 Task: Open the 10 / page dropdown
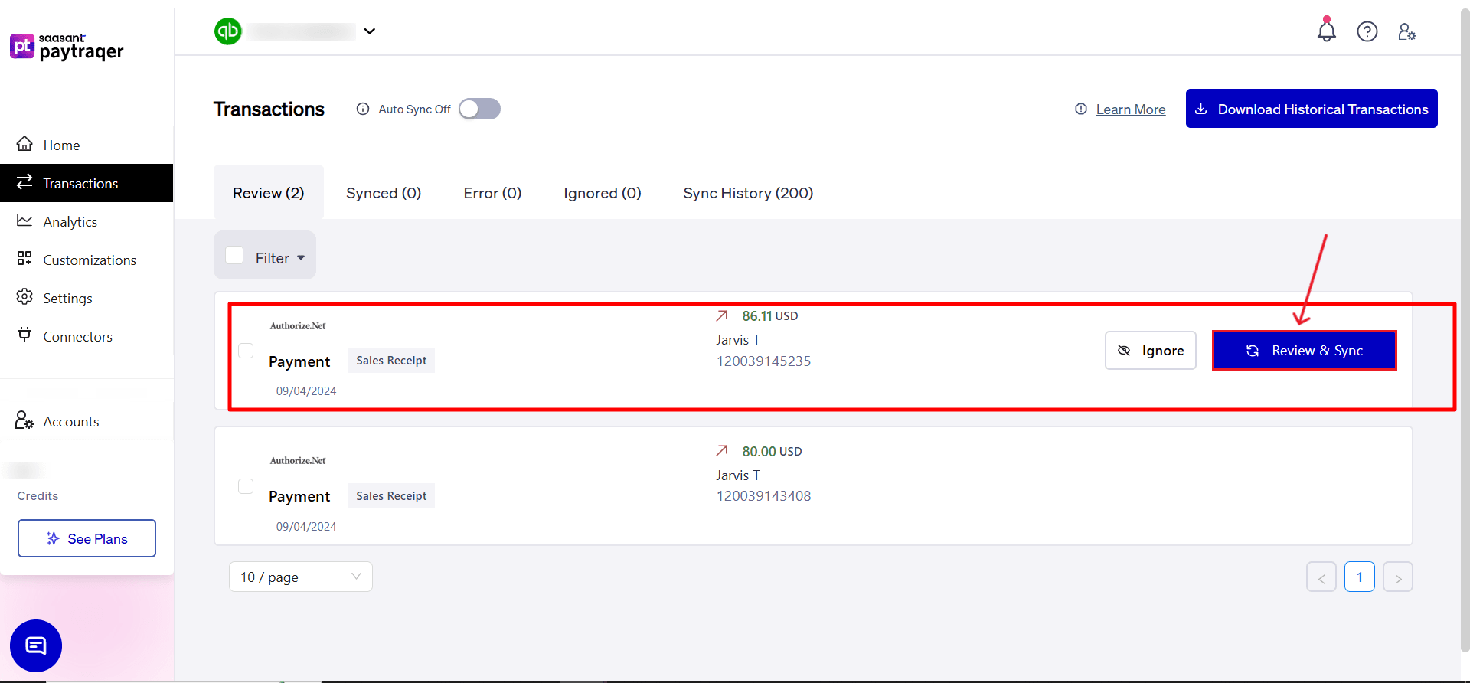point(301,577)
